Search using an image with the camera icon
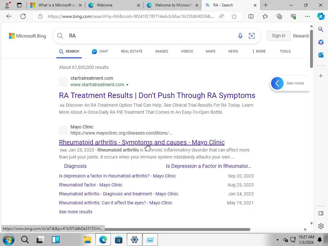The image size is (328, 246). click(x=252, y=36)
